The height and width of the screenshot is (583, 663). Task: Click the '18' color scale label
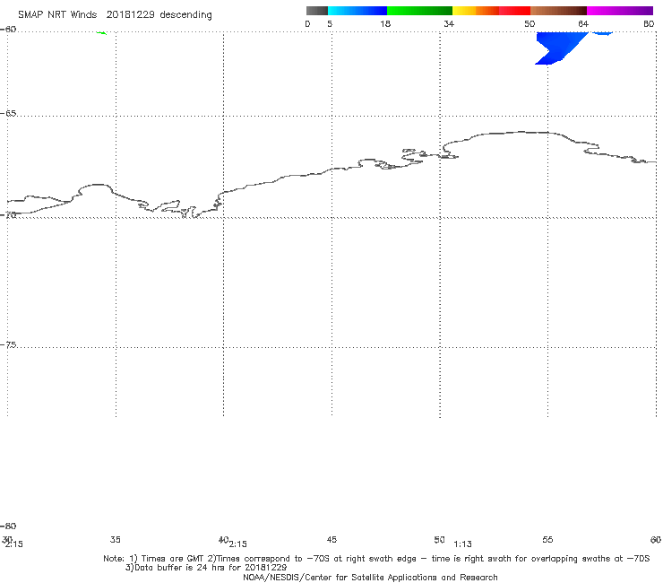point(385,23)
